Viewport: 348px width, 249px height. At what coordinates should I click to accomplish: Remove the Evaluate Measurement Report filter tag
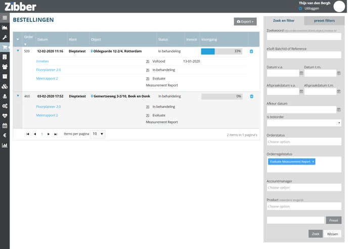tap(313, 161)
